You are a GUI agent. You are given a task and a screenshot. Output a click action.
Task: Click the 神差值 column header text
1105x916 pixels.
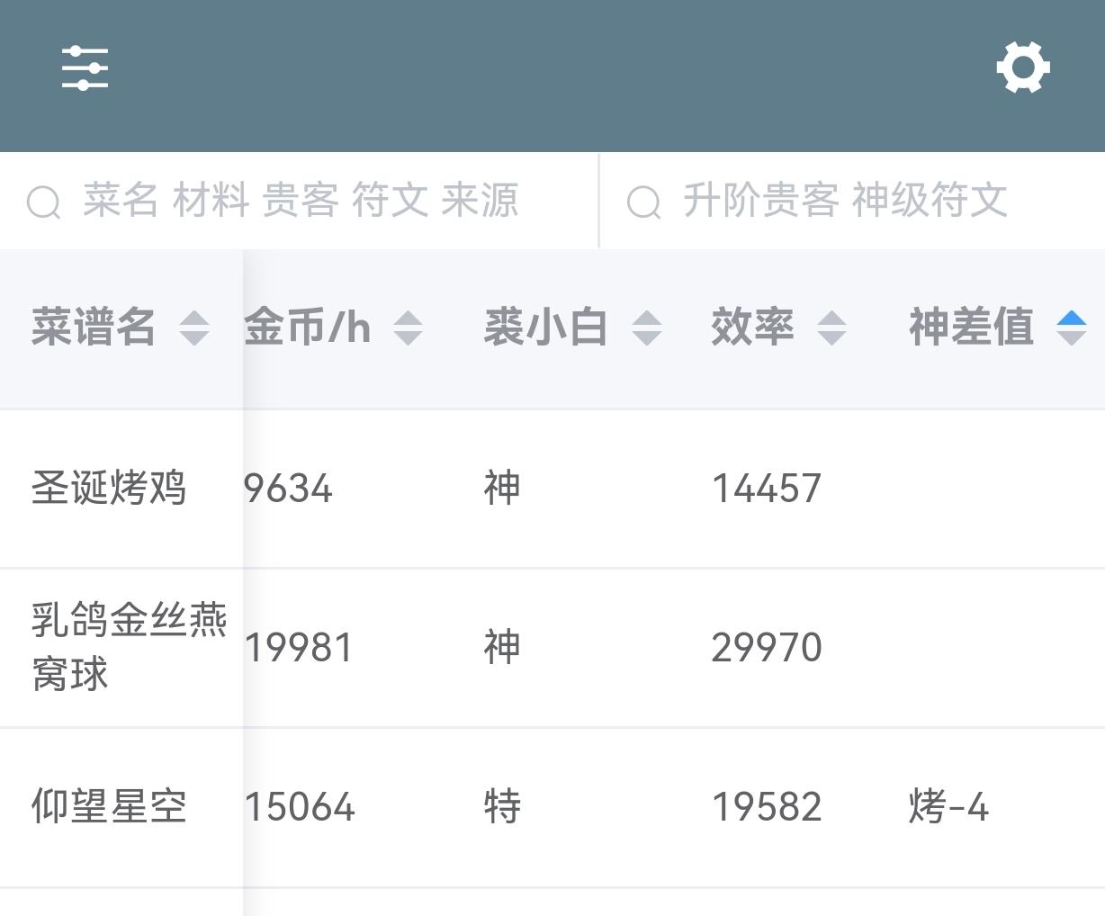(x=971, y=327)
